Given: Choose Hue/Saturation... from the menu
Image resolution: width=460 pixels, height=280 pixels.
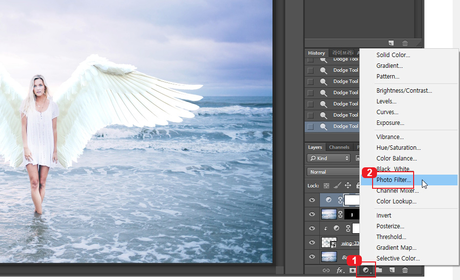Looking at the screenshot, I should point(398,147).
